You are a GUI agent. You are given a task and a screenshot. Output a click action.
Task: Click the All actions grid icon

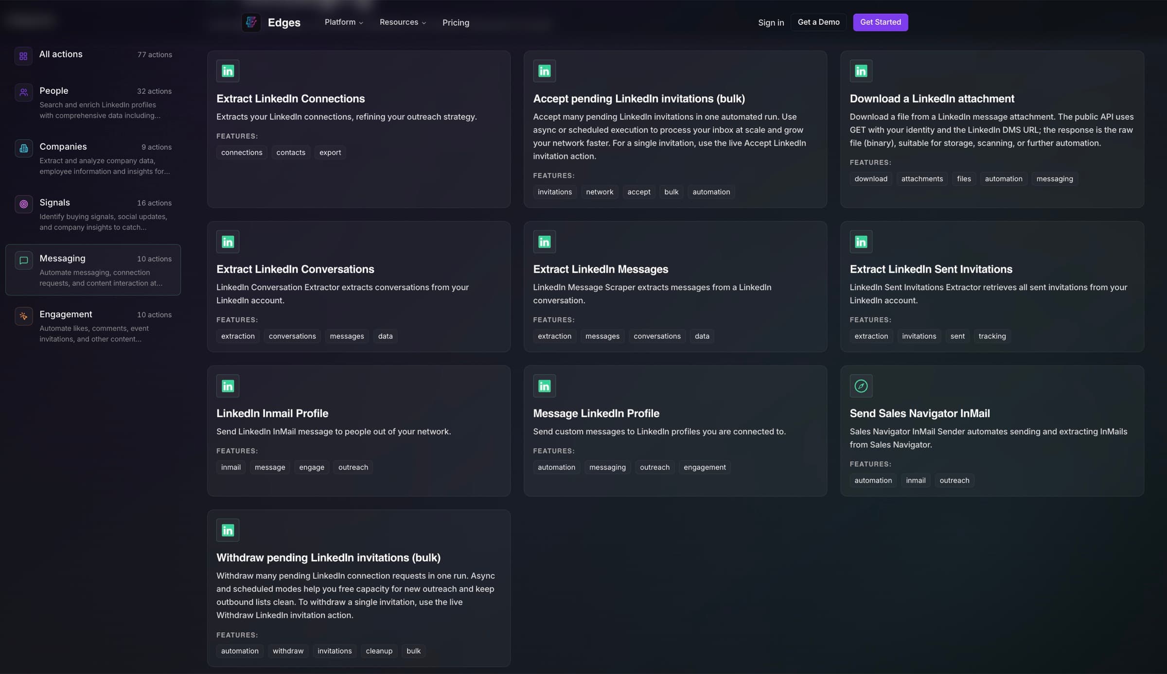coord(23,56)
